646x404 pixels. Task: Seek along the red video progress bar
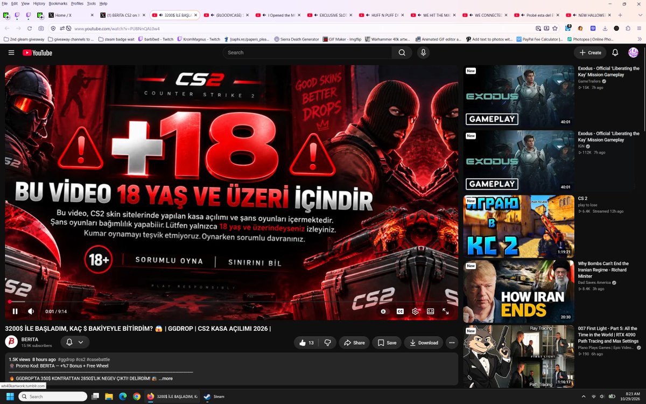click(x=231, y=302)
